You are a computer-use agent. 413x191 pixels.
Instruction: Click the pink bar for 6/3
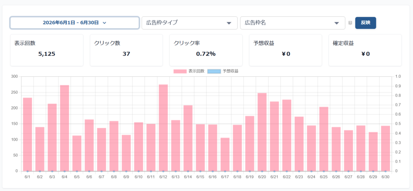pyautogui.click(x=52, y=138)
